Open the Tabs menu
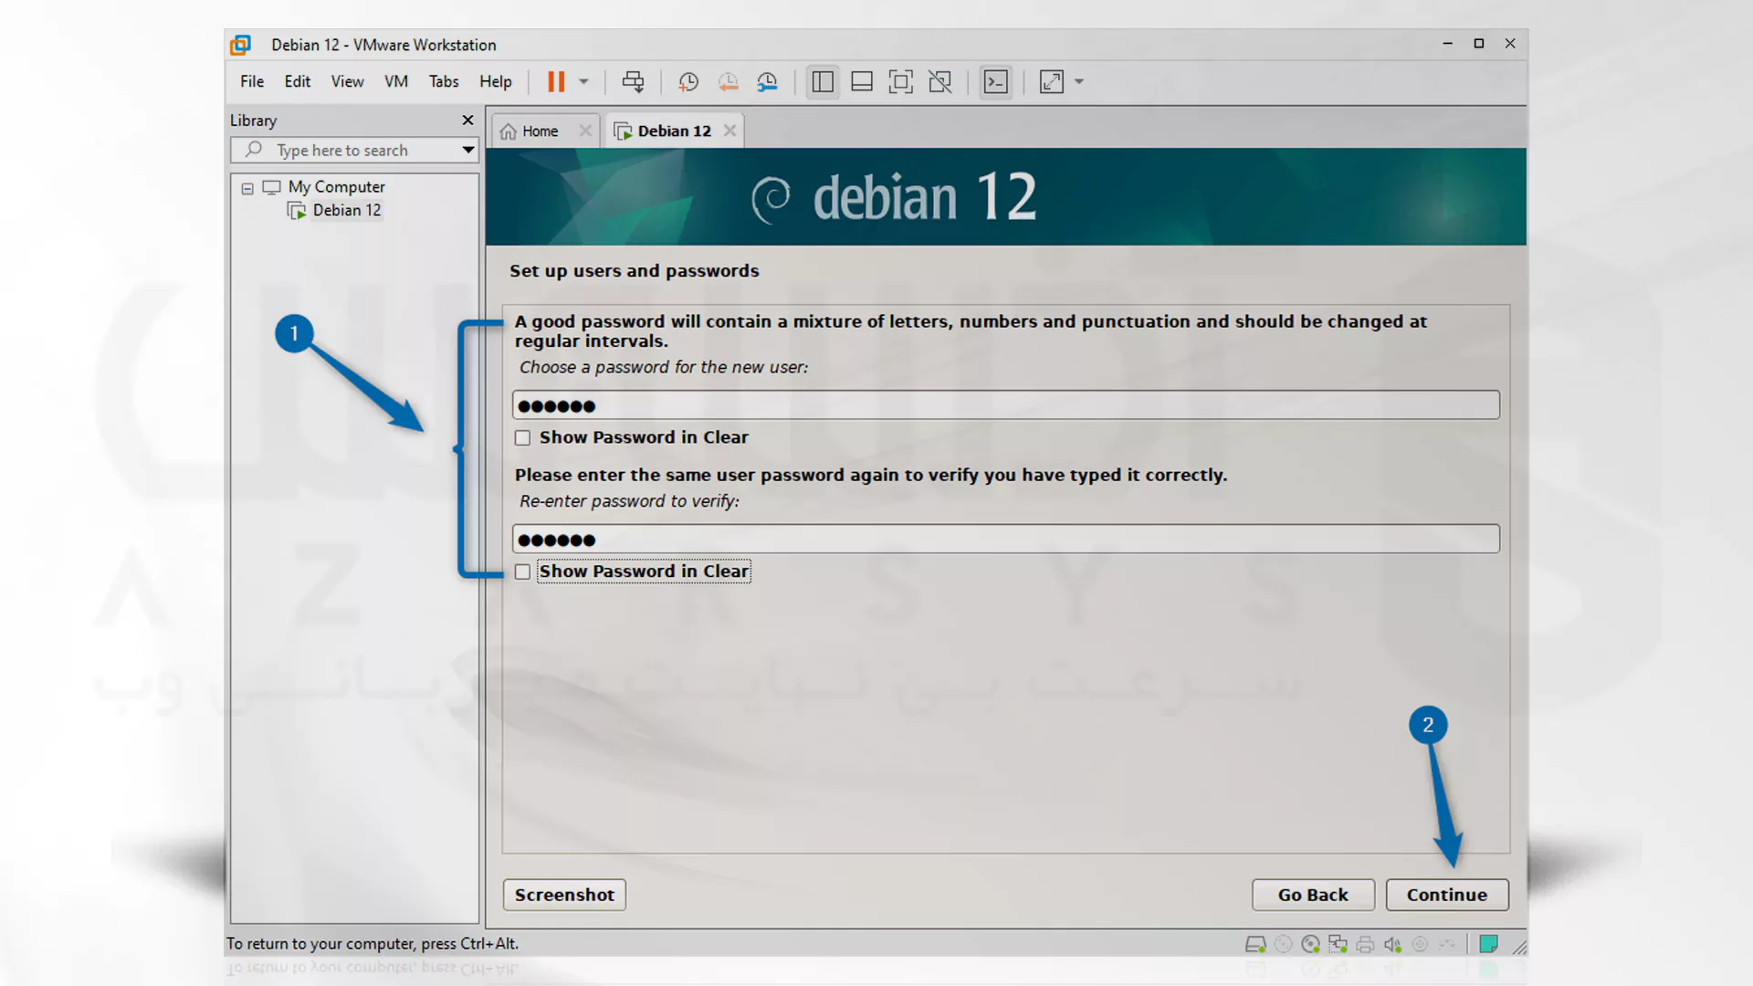The height and width of the screenshot is (986, 1753). click(x=444, y=82)
